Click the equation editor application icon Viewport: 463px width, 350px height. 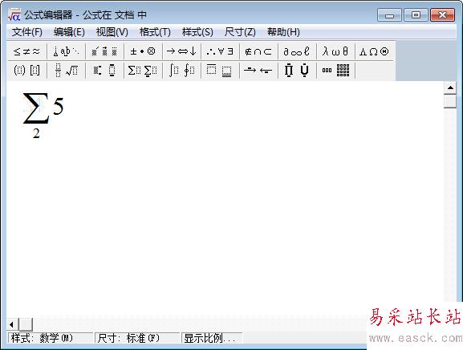tap(14, 14)
